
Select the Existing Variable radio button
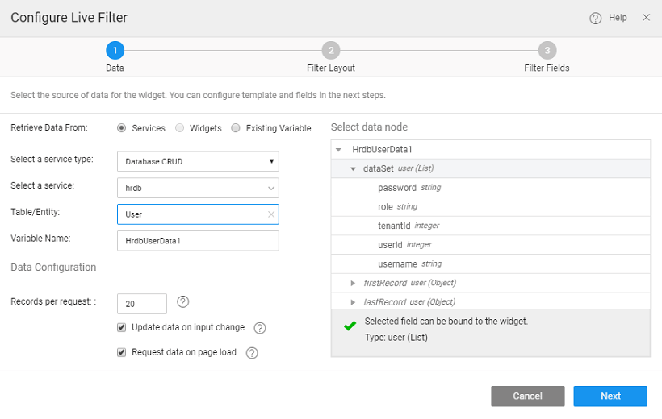click(236, 128)
